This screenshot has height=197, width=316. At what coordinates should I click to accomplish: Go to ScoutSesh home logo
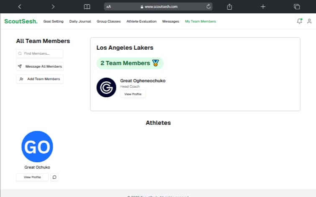point(21,21)
